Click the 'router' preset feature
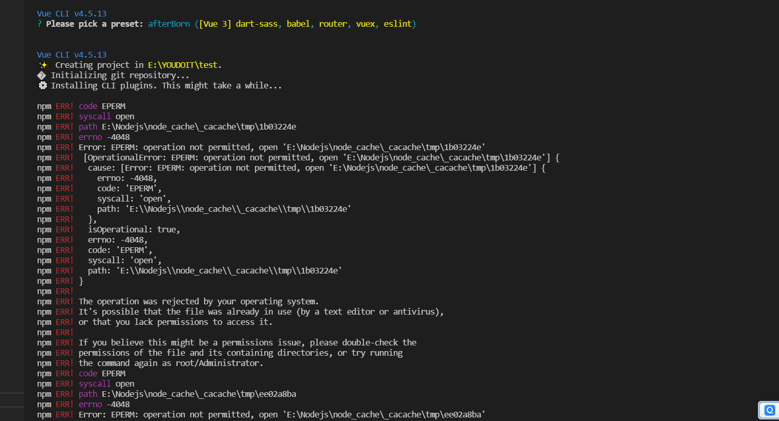Screen dimensions: 779x421 (x=333, y=24)
